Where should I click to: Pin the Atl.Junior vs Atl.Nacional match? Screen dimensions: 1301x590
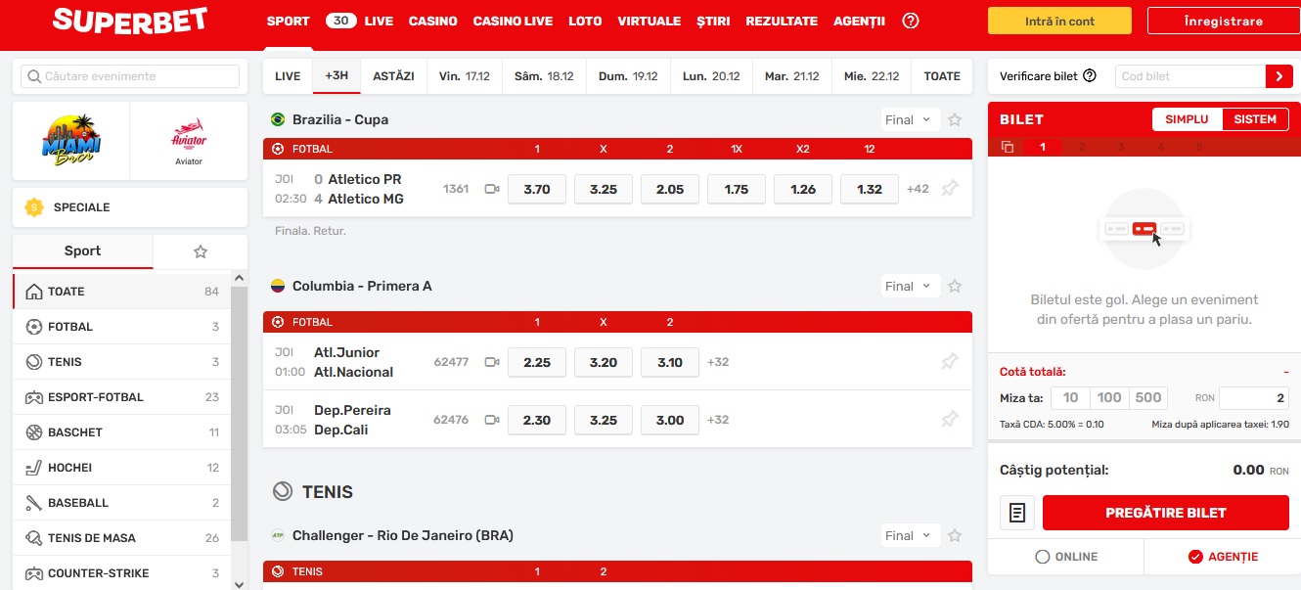[949, 362]
